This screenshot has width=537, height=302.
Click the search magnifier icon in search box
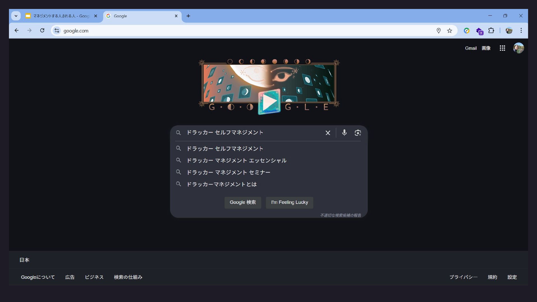(x=178, y=133)
